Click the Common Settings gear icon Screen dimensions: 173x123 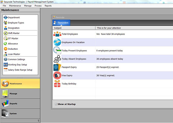(x=5, y=59)
